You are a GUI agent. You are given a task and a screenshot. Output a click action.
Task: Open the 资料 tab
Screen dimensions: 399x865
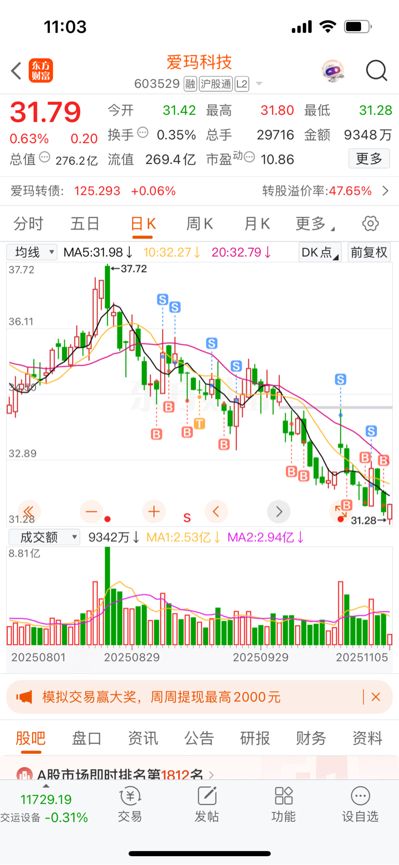(x=367, y=738)
